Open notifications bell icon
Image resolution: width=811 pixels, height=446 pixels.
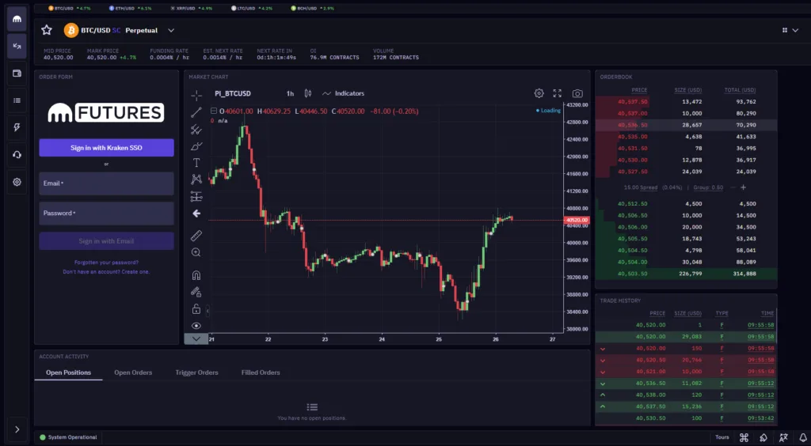click(x=802, y=438)
